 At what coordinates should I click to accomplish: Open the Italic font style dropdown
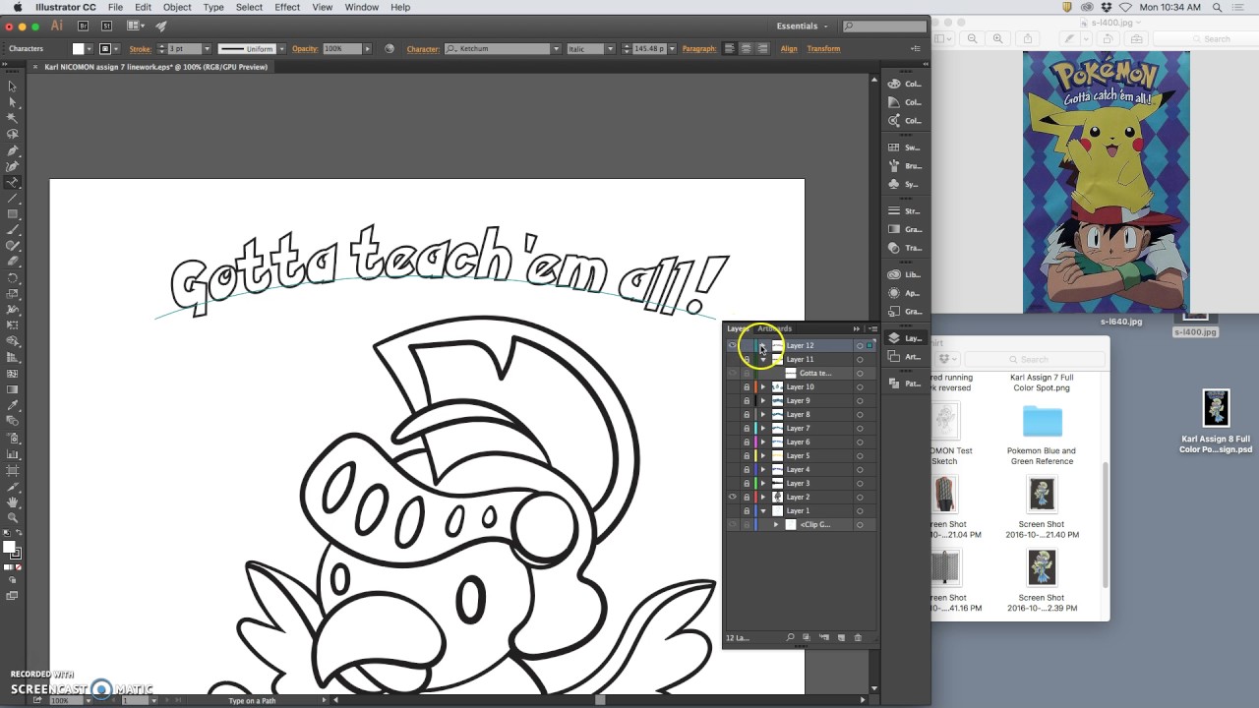(x=610, y=49)
